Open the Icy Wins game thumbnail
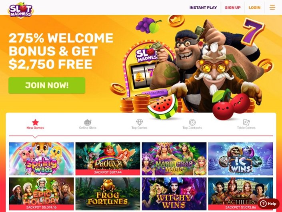This screenshot has height=212, width=282. coord(240,159)
